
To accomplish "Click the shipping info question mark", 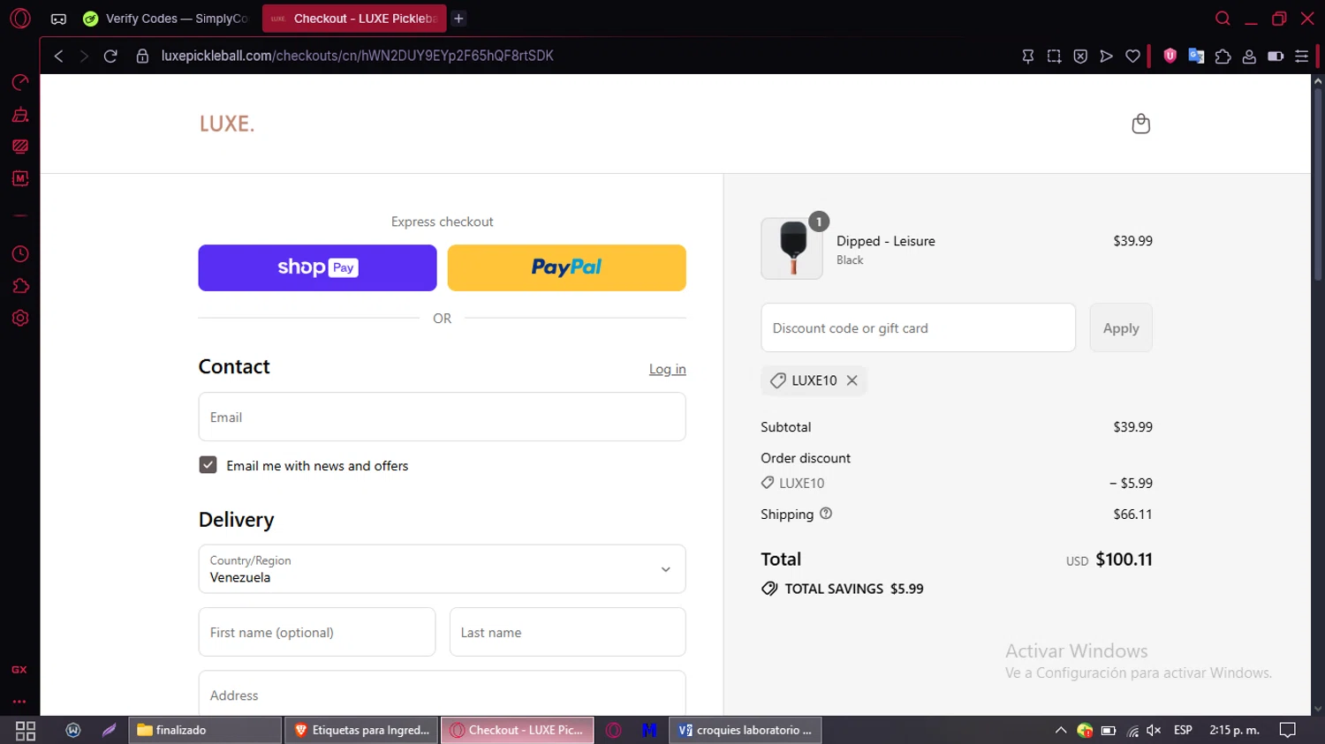I will coord(826,514).
